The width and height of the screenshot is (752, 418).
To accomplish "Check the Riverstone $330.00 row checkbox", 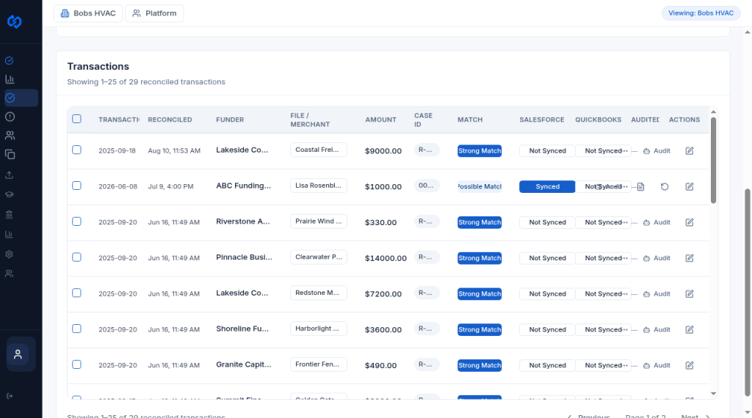I will (x=76, y=221).
